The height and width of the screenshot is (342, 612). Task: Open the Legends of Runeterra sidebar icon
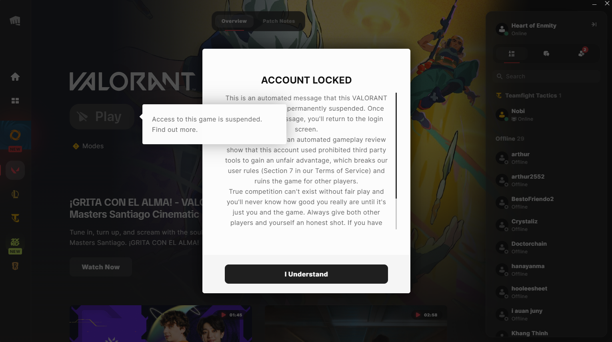click(x=15, y=266)
